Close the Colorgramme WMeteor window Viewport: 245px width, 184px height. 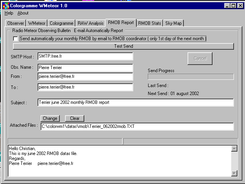[240, 6]
